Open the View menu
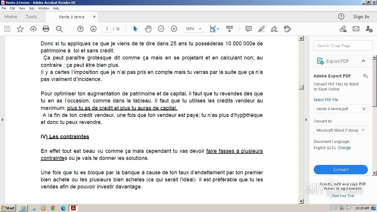This screenshot has width=377, height=212. pos(22,8)
